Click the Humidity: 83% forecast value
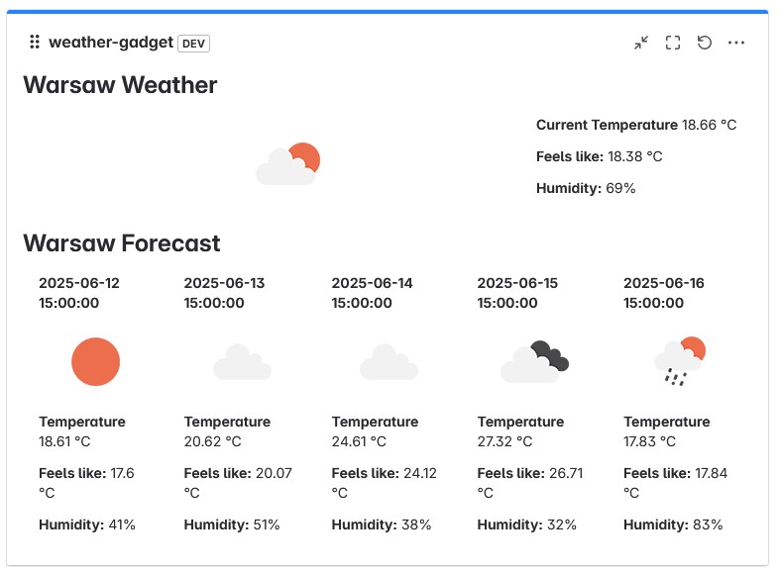This screenshot has height=573, width=780. (x=673, y=525)
